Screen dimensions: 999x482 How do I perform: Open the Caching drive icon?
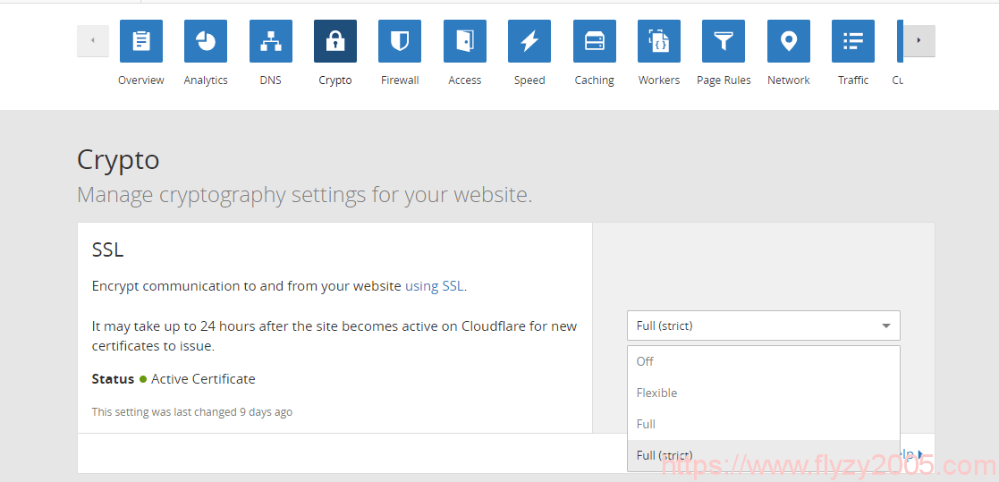(595, 41)
